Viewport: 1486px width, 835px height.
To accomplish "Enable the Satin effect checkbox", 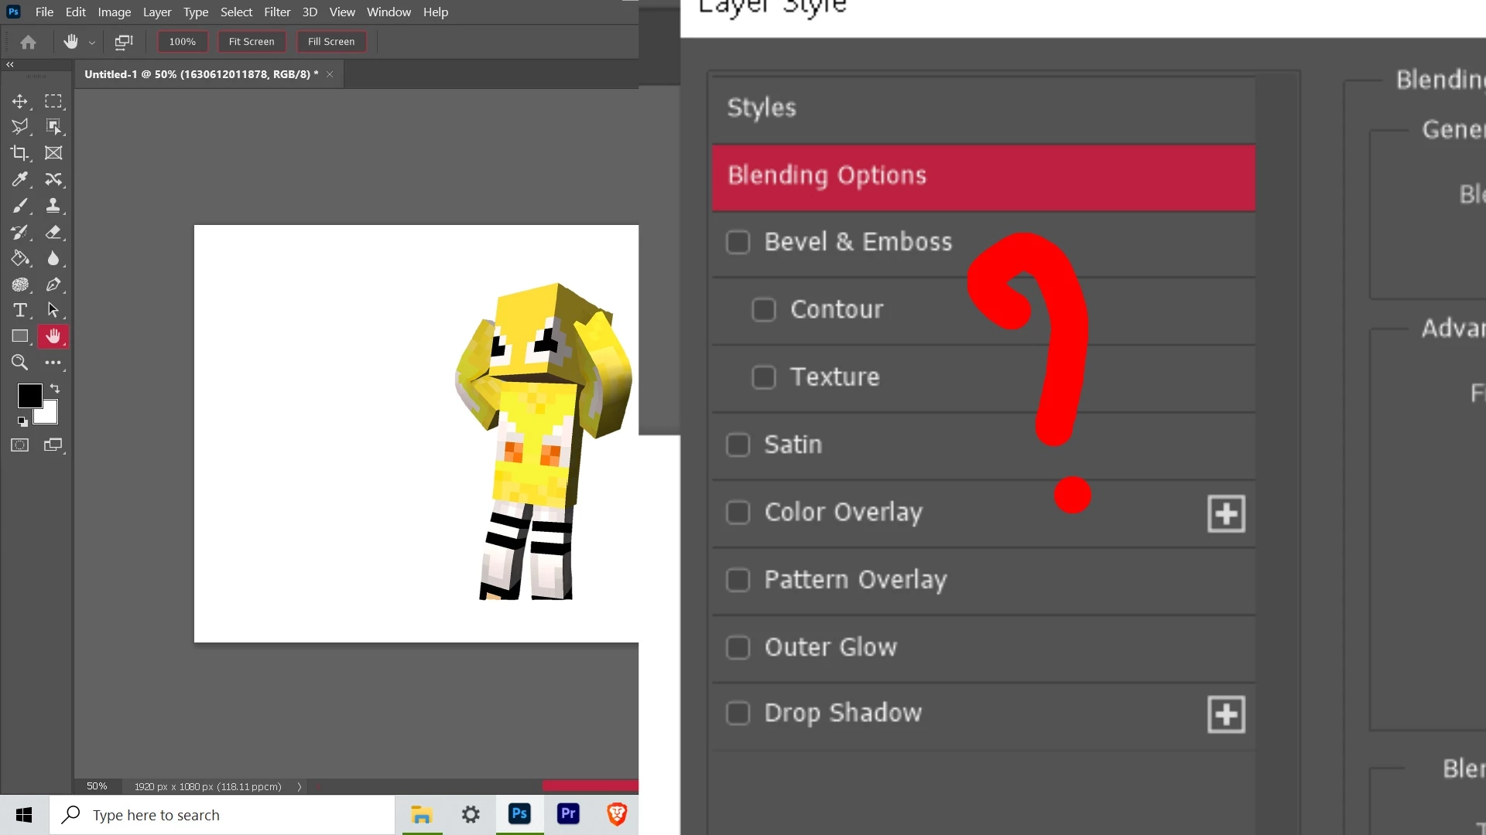I will [738, 445].
